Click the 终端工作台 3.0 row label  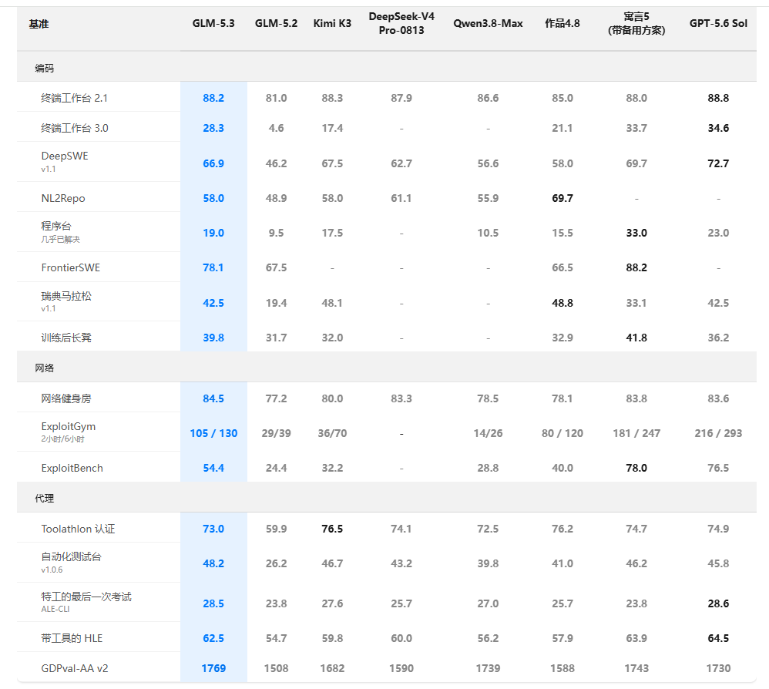tap(75, 128)
